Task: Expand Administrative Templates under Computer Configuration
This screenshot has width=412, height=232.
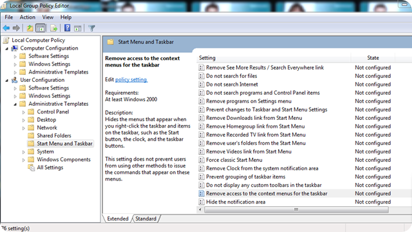Action: pos(15,72)
